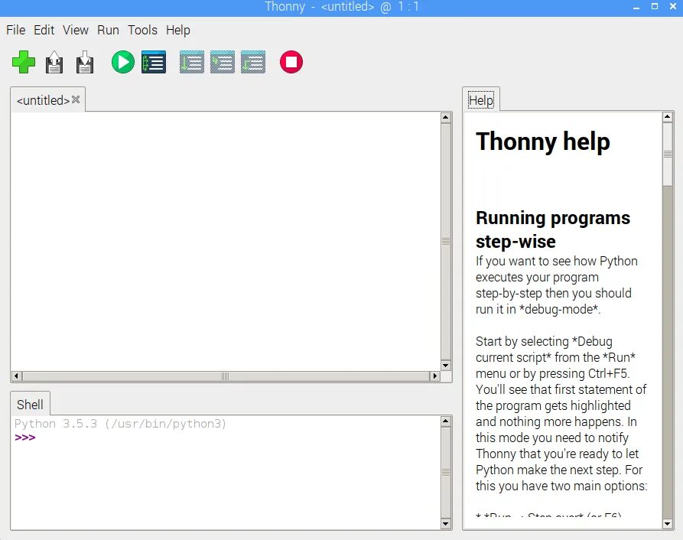Image resolution: width=683 pixels, height=540 pixels.
Task: Click the Step into toolbar icon
Action: coord(222,62)
